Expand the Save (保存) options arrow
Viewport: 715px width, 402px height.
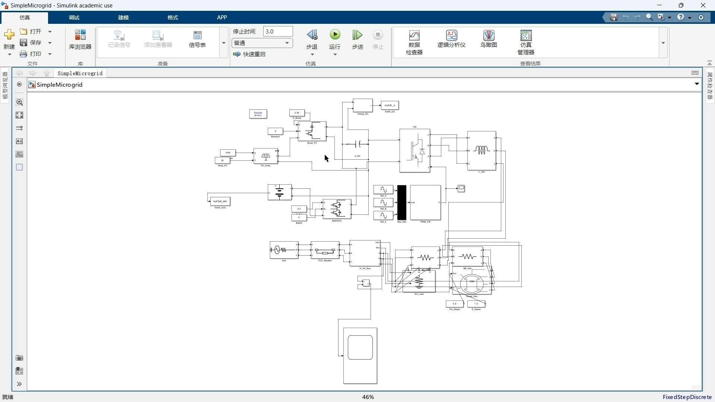pyautogui.click(x=50, y=43)
